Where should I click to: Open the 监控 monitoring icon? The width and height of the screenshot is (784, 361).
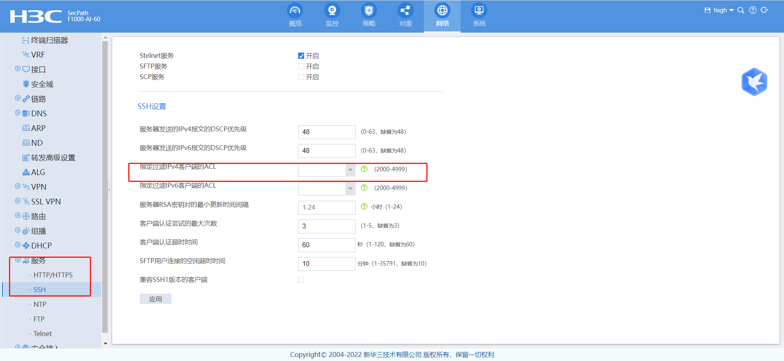pyautogui.click(x=332, y=11)
